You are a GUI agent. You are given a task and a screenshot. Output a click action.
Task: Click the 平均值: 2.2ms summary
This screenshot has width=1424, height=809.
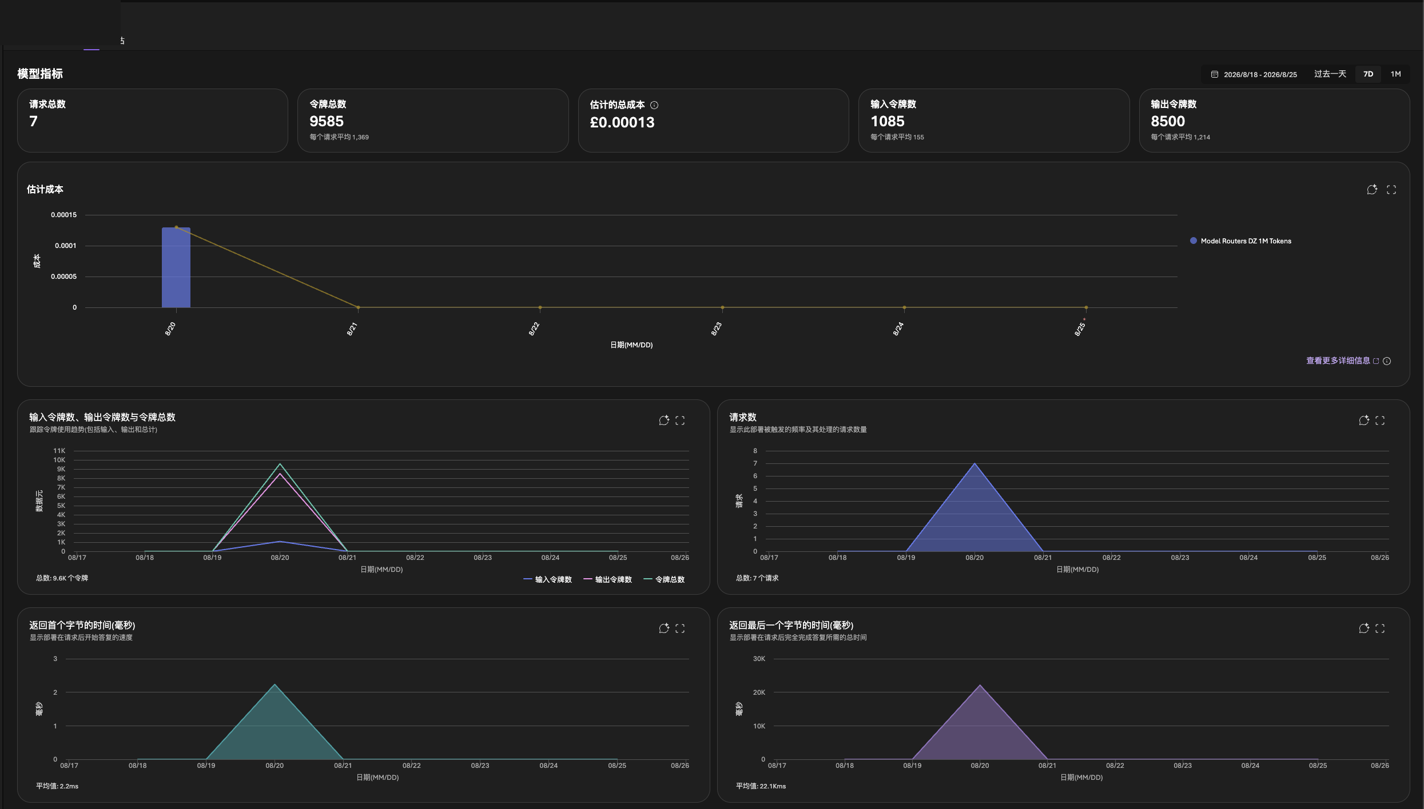pyautogui.click(x=57, y=786)
